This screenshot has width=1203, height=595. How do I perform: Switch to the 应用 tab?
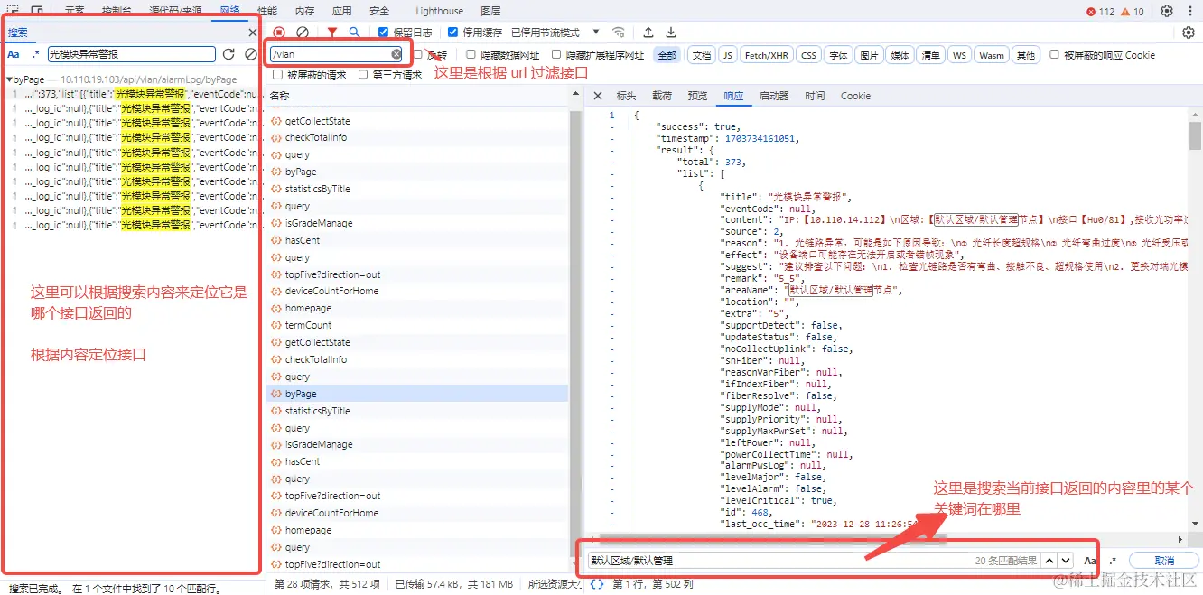click(342, 11)
